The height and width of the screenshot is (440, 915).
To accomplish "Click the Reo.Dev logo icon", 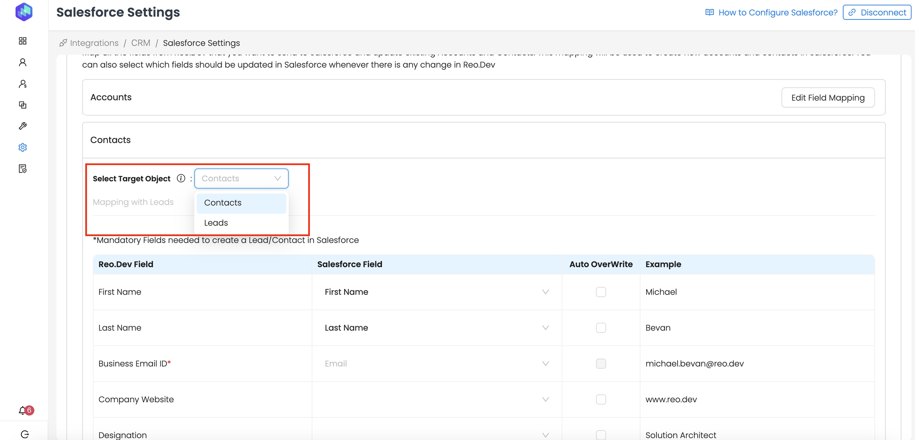I will (x=24, y=12).
